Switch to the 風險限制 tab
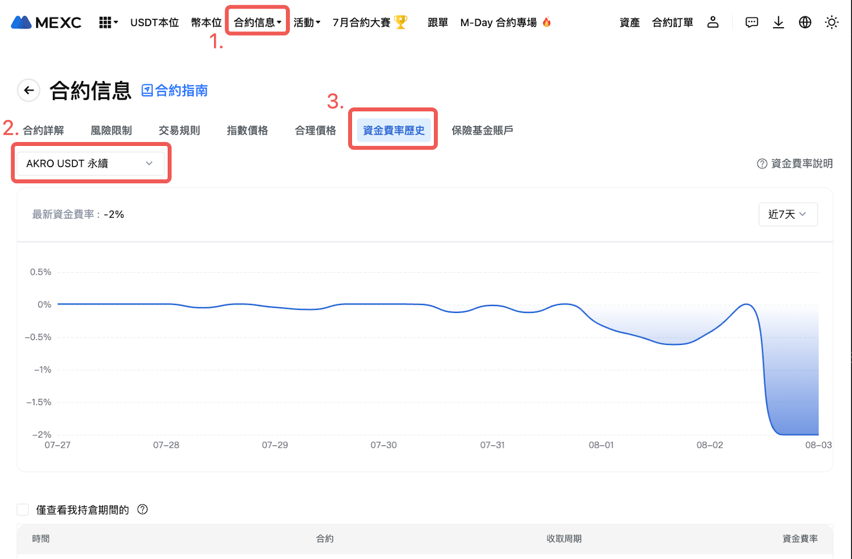Screen dimensions: 852x559 click(x=111, y=130)
